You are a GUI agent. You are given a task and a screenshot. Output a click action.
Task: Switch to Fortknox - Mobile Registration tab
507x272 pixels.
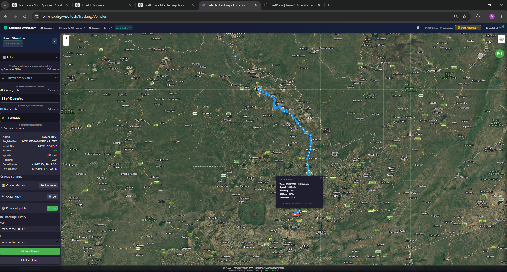(166, 5)
